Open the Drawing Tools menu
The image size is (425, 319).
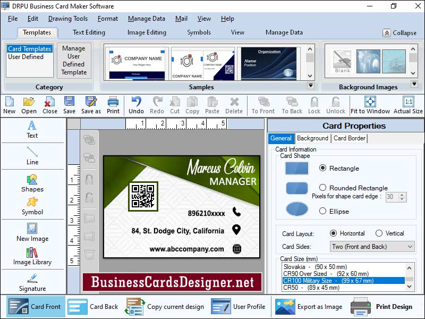68,18
